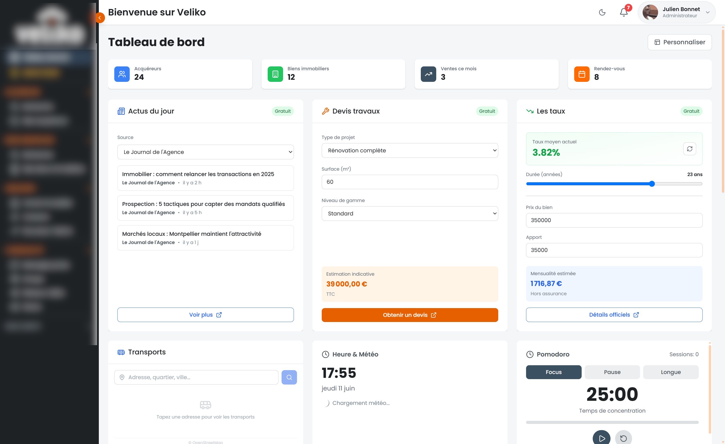This screenshot has width=725, height=444.
Task: Select the Focus tab in Pomodoro
Action: click(x=553, y=372)
